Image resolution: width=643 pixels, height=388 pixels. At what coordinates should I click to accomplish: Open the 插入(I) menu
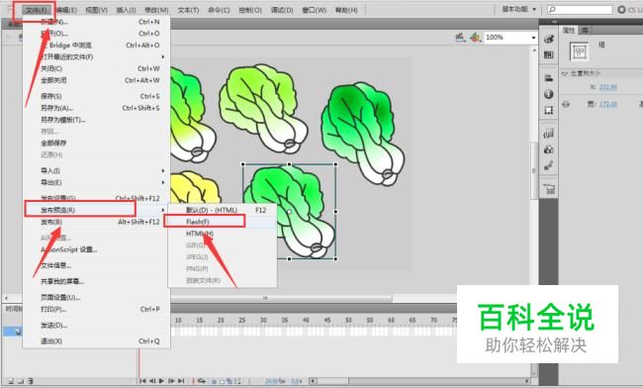(x=127, y=10)
